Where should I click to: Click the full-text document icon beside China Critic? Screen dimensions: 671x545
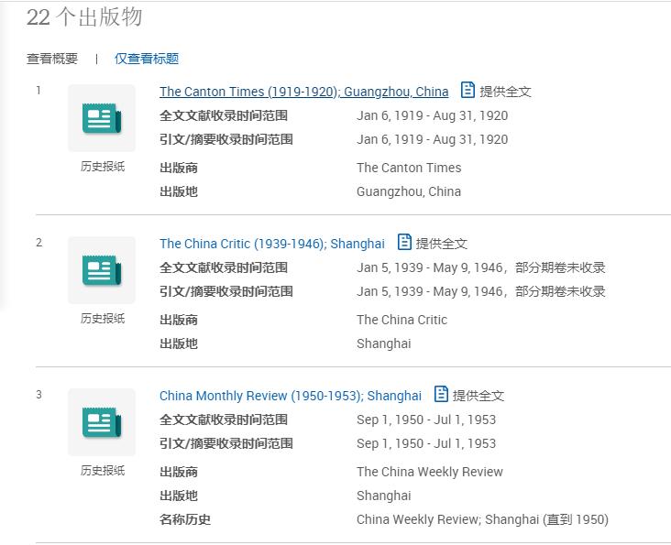(404, 242)
